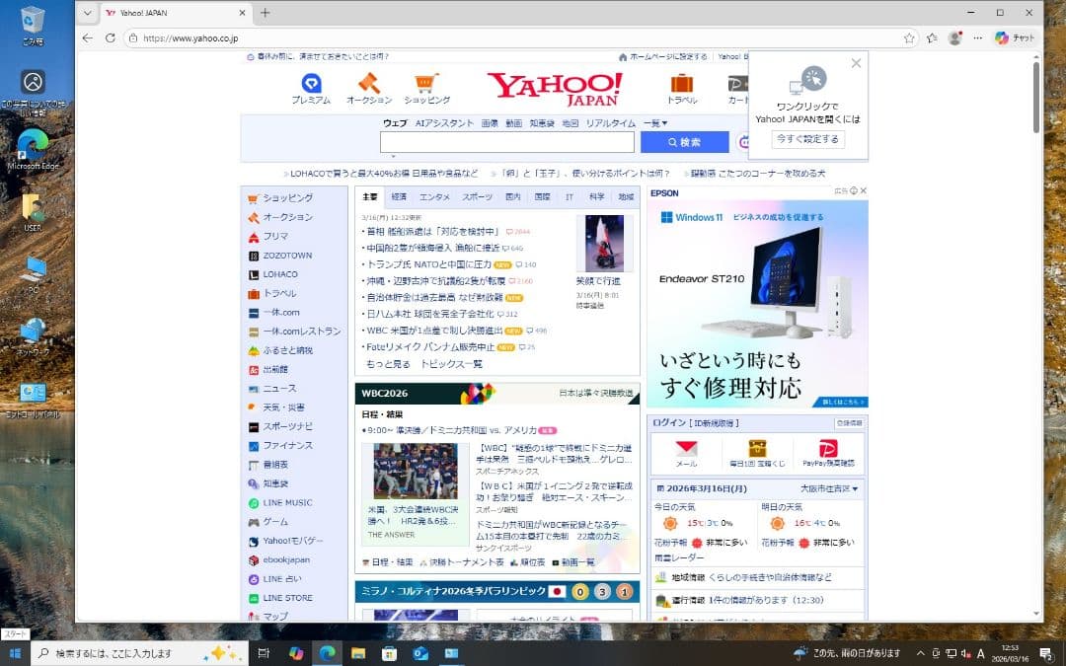Screen dimensions: 1066x666
Task: Open the tab actions chevron in Edge
Action: [x=87, y=12]
